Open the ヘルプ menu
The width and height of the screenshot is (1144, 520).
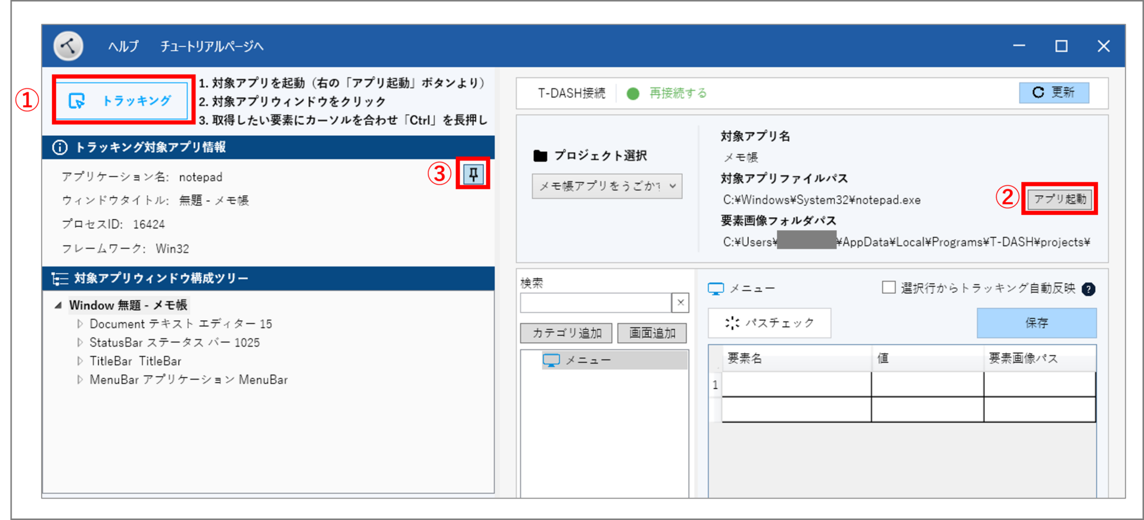point(123,46)
